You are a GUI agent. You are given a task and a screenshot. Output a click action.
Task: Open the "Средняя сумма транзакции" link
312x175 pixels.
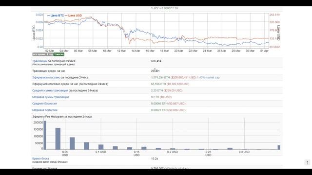[50, 90]
